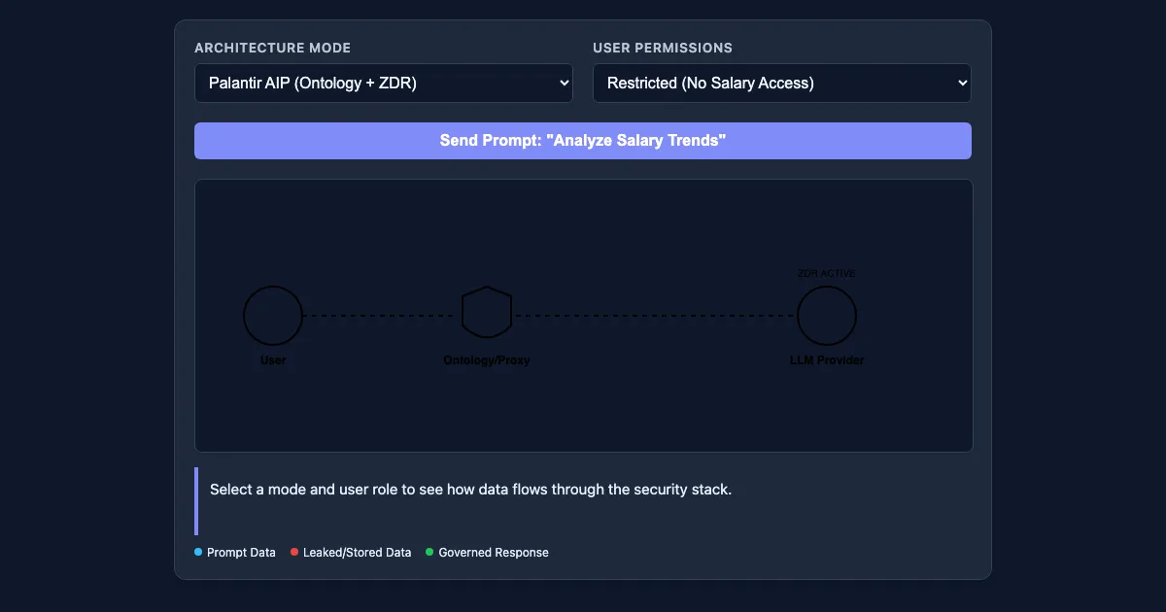
Task: Click the "LLM Provider" node label
Action: (827, 360)
